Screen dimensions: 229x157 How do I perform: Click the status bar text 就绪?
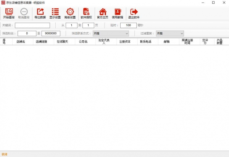5,154
